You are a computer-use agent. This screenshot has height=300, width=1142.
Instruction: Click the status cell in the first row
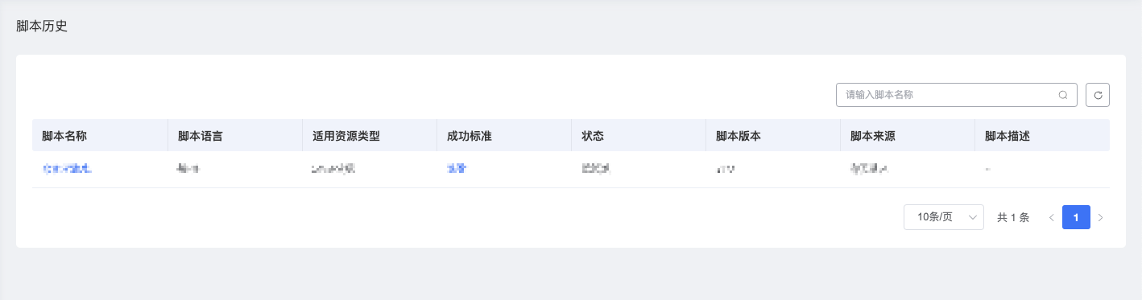597,169
